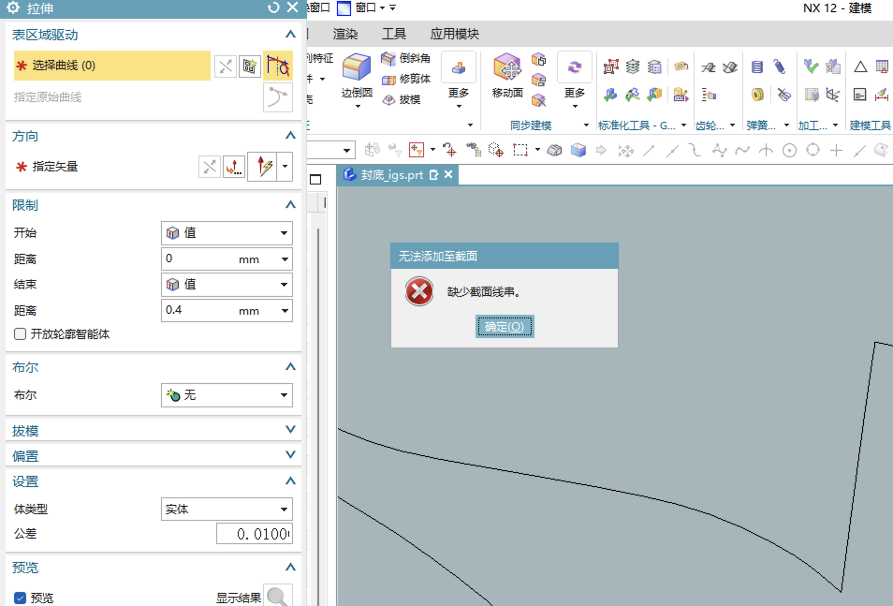Reset the 拉伸 dialog with the reset icon
This screenshot has width=893, height=606.
273,7
